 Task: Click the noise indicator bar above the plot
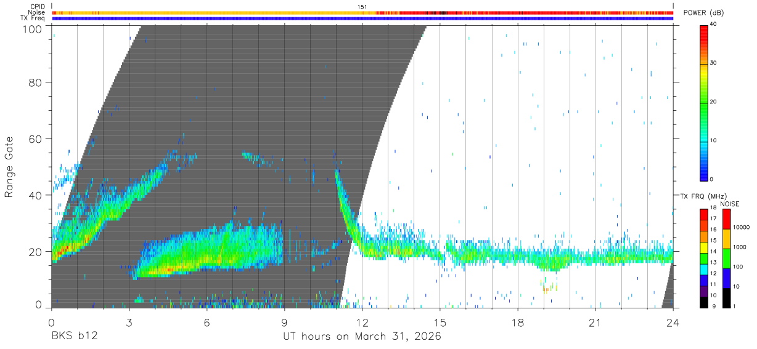coord(362,12)
